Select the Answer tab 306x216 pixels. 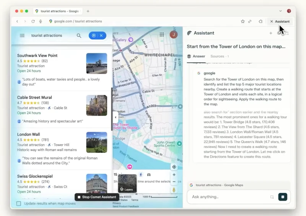click(x=196, y=56)
